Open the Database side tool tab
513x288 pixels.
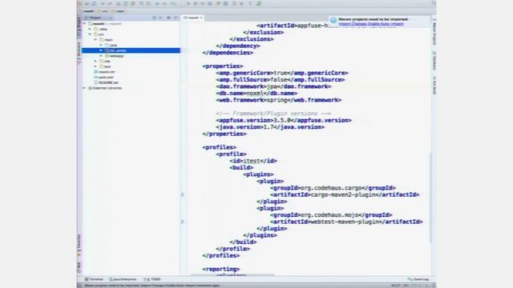434,61
